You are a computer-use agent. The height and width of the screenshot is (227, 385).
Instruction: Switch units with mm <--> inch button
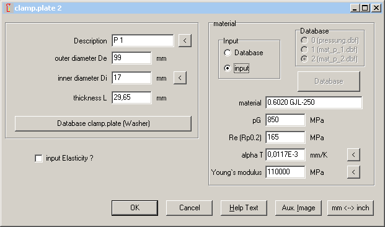tap(350, 208)
